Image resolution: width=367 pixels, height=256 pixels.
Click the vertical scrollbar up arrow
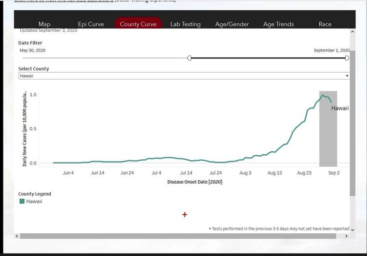point(353,32)
